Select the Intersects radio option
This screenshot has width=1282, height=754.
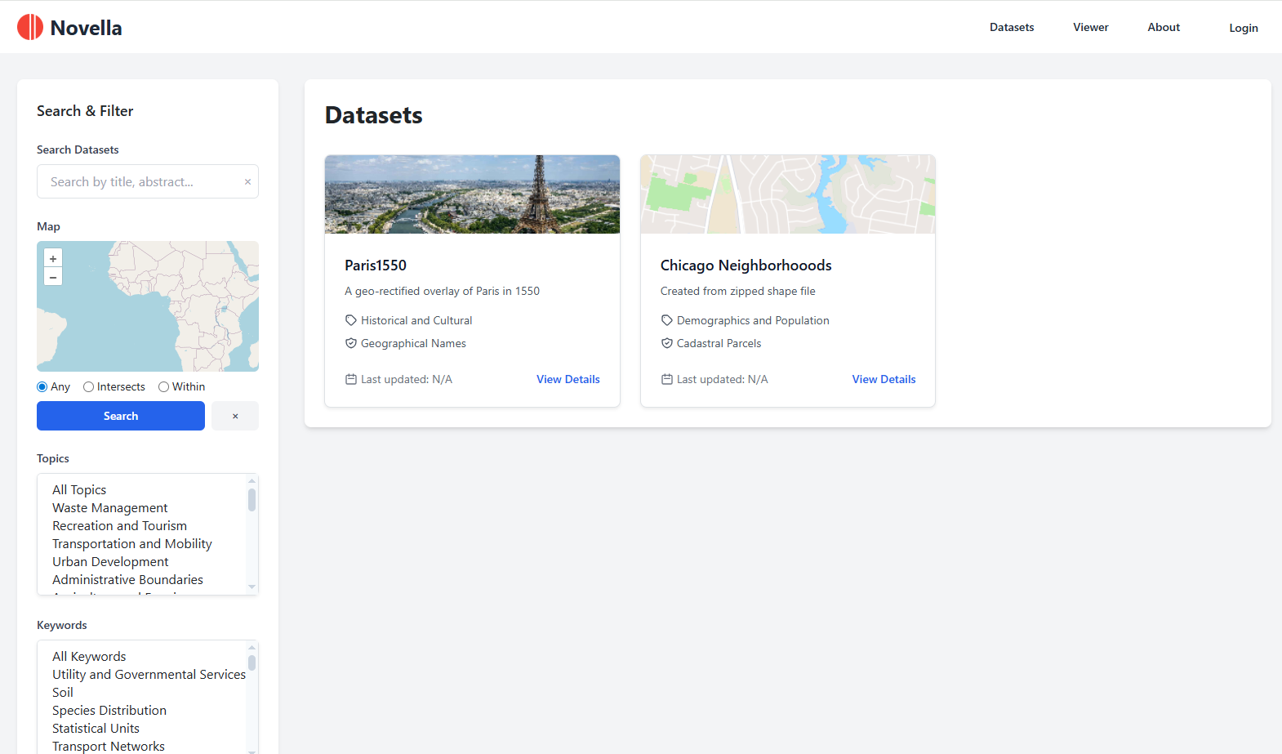89,386
